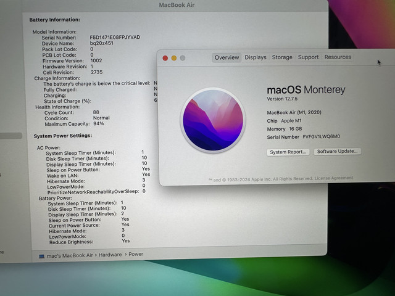Open the Resources tab

[x=338, y=57]
